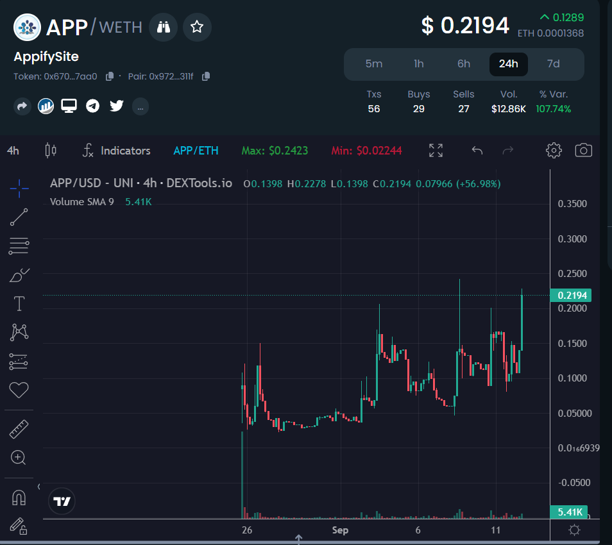
Task: Select the horizontal lines Fib tool
Action: click(x=19, y=246)
